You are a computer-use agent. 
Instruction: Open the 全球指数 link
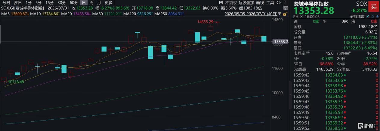pyautogui.click(x=357, y=16)
